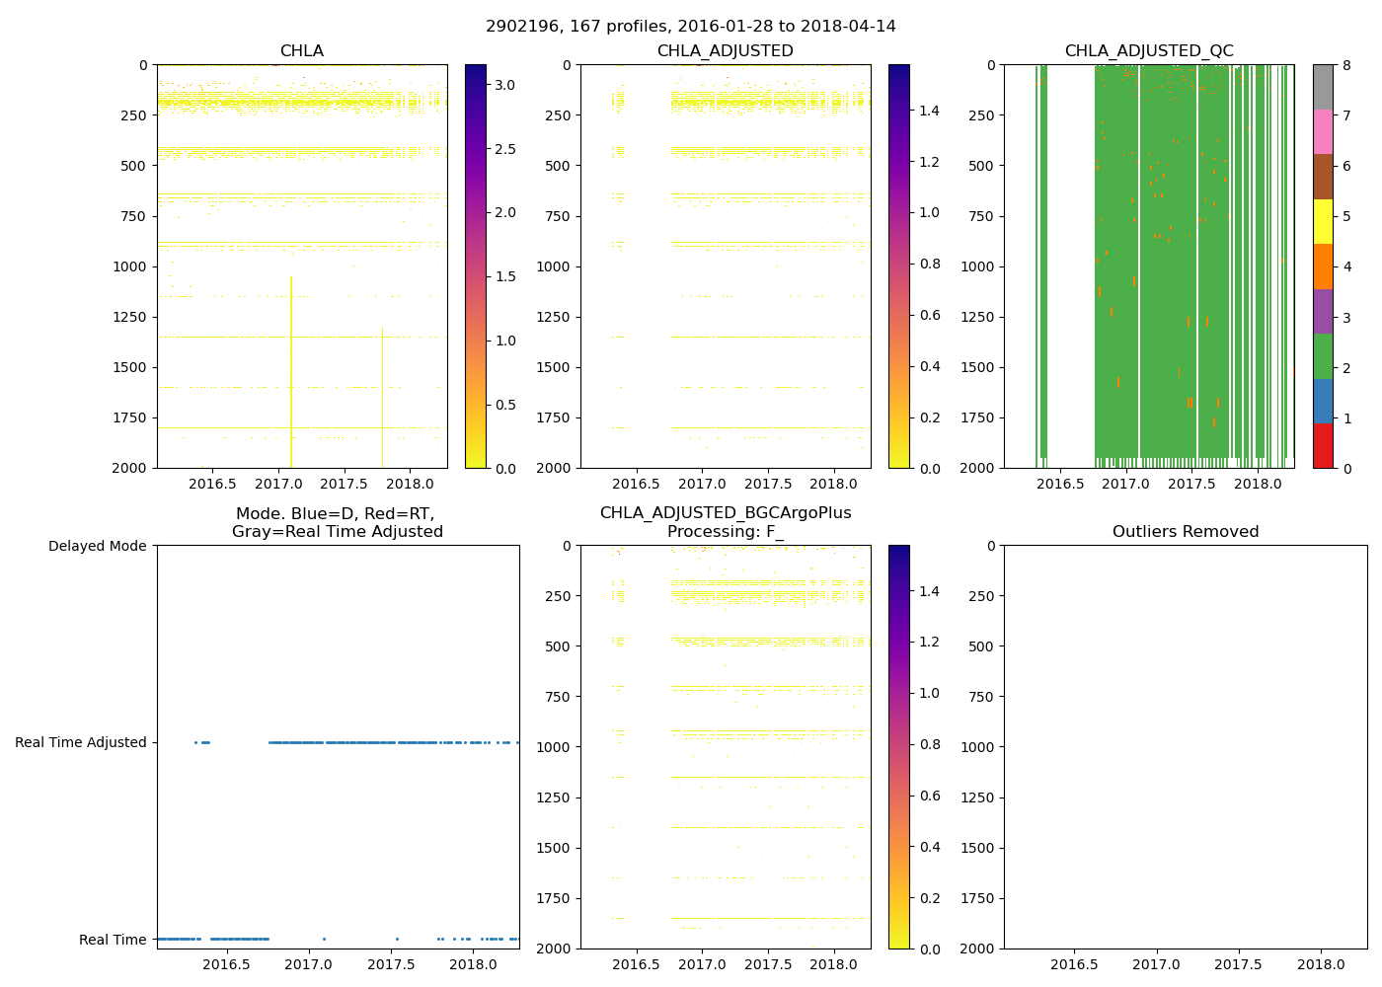Click the red swatch in QC colorbar
The width and height of the screenshot is (1382, 987).
(x=1323, y=446)
